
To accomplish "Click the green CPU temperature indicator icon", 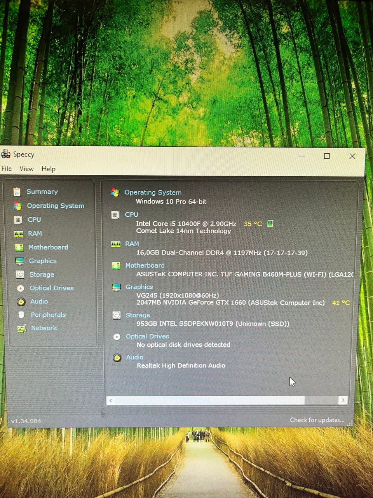I will pos(270,223).
